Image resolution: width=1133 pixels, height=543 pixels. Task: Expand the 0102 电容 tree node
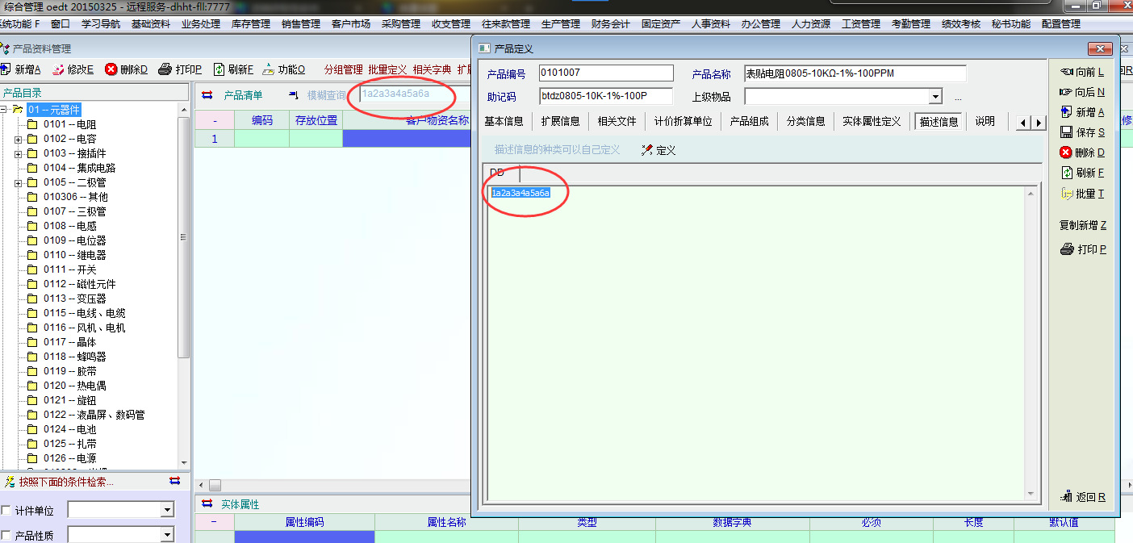click(18, 139)
